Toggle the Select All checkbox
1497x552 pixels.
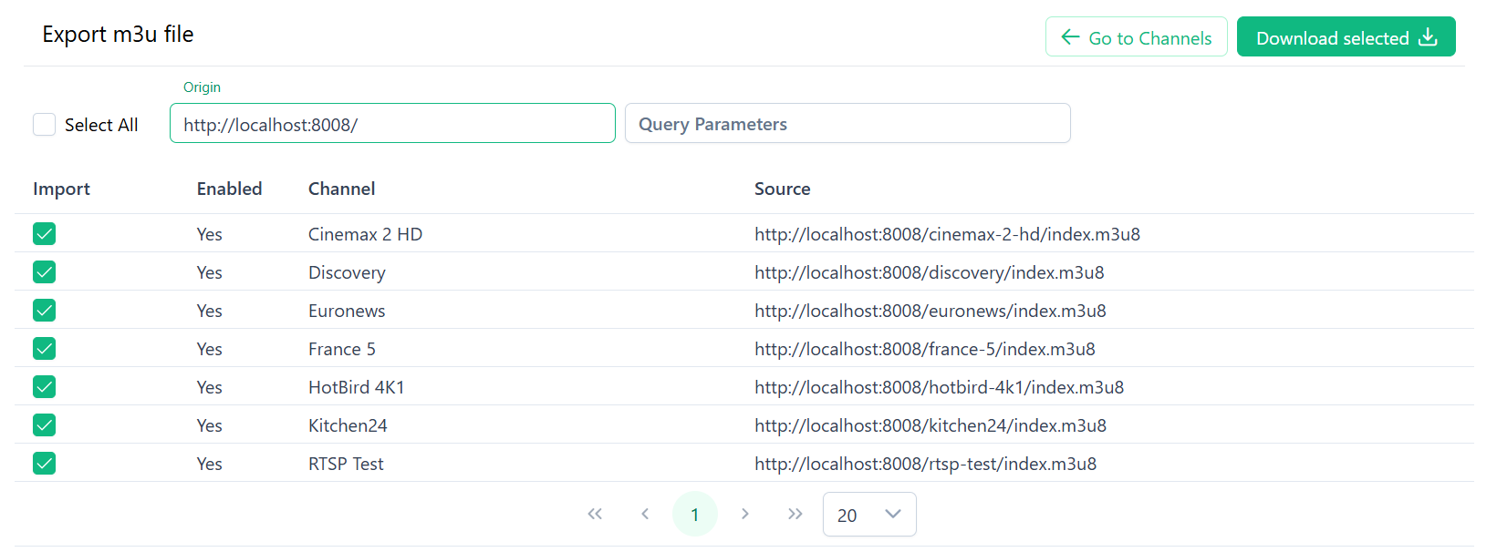click(45, 125)
